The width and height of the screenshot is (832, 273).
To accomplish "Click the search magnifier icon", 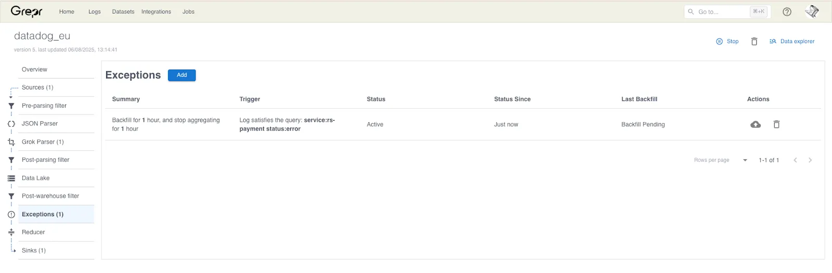I will point(691,11).
